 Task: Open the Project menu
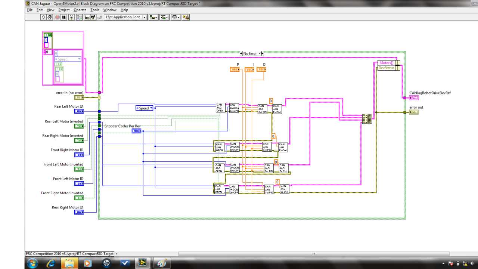coord(64,10)
